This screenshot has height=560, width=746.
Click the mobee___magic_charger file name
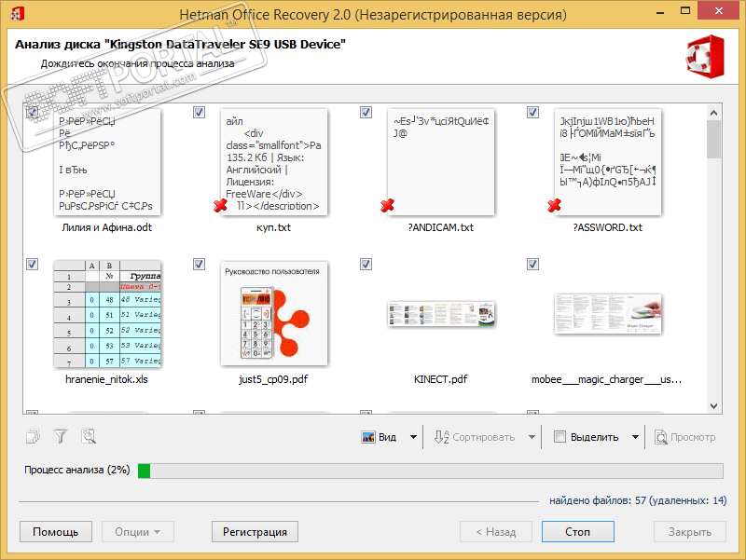click(x=607, y=379)
